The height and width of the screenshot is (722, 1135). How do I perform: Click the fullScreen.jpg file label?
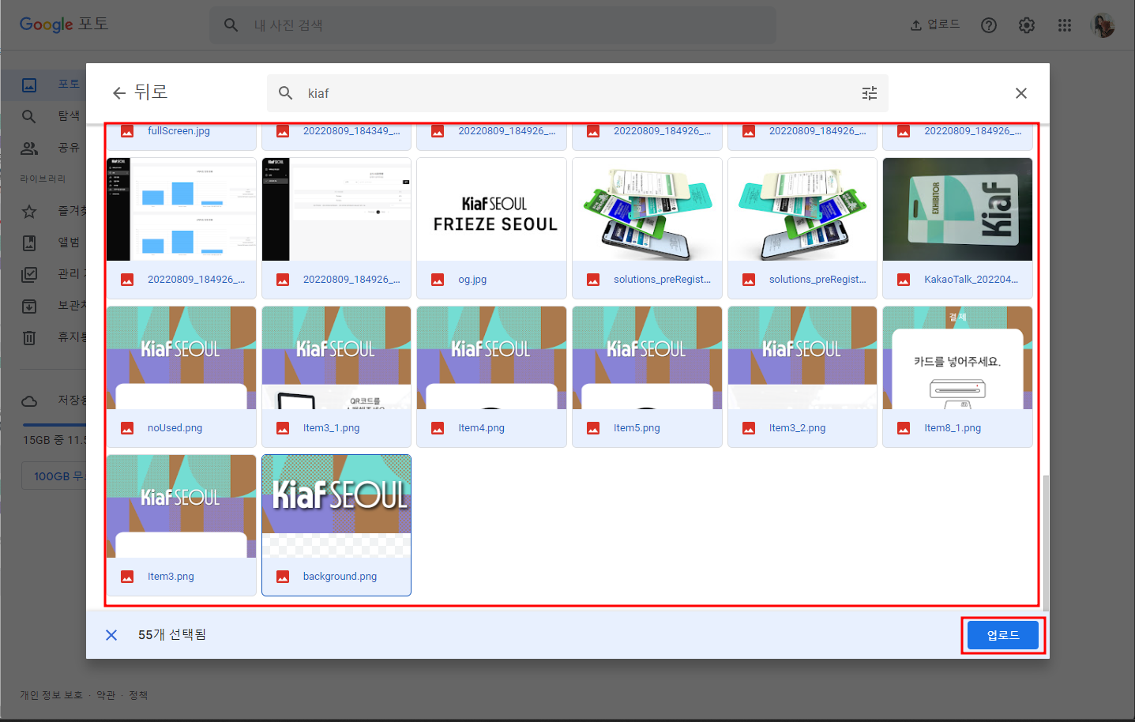coord(179,131)
